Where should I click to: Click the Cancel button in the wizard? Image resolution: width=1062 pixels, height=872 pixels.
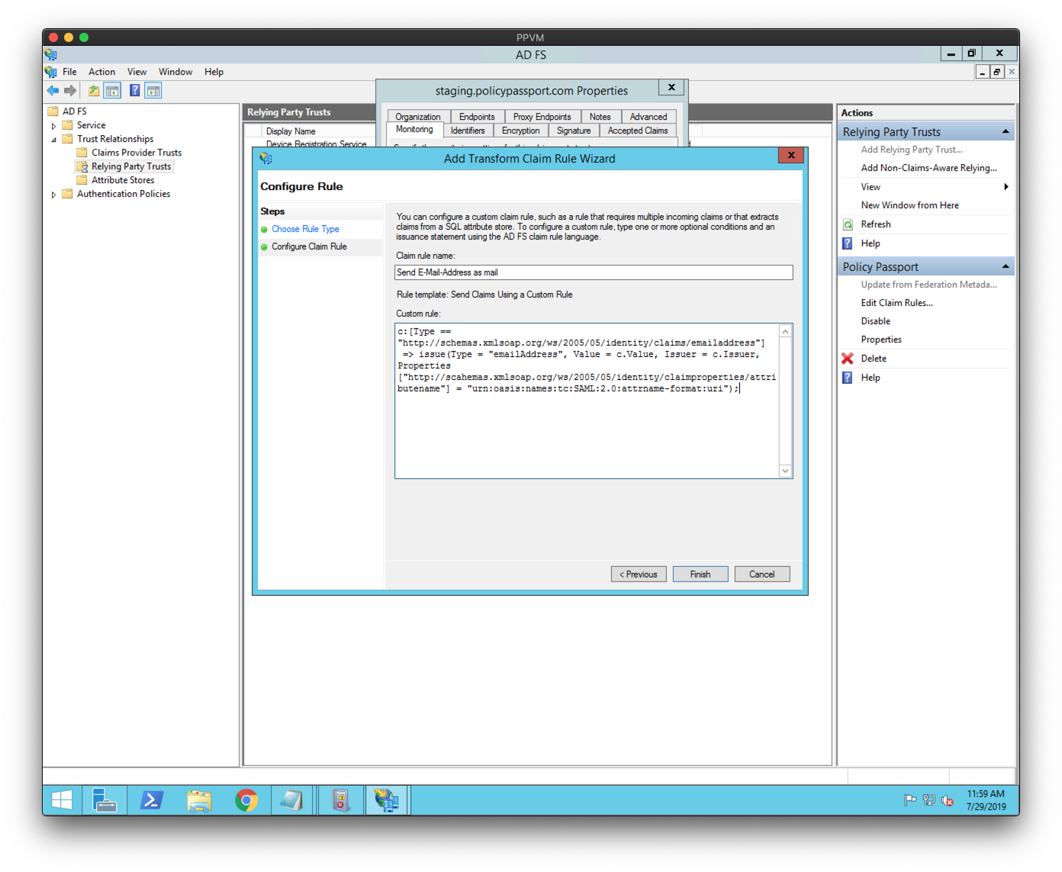coord(762,574)
